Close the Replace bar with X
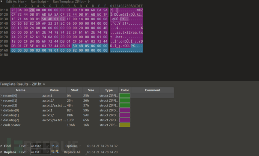 point(2,152)
